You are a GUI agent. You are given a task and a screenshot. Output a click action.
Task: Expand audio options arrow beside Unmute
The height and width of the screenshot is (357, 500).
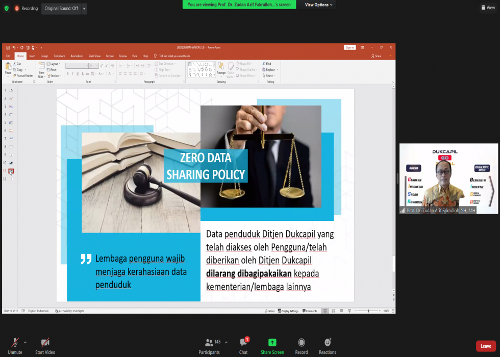click(x=25, y=342)
